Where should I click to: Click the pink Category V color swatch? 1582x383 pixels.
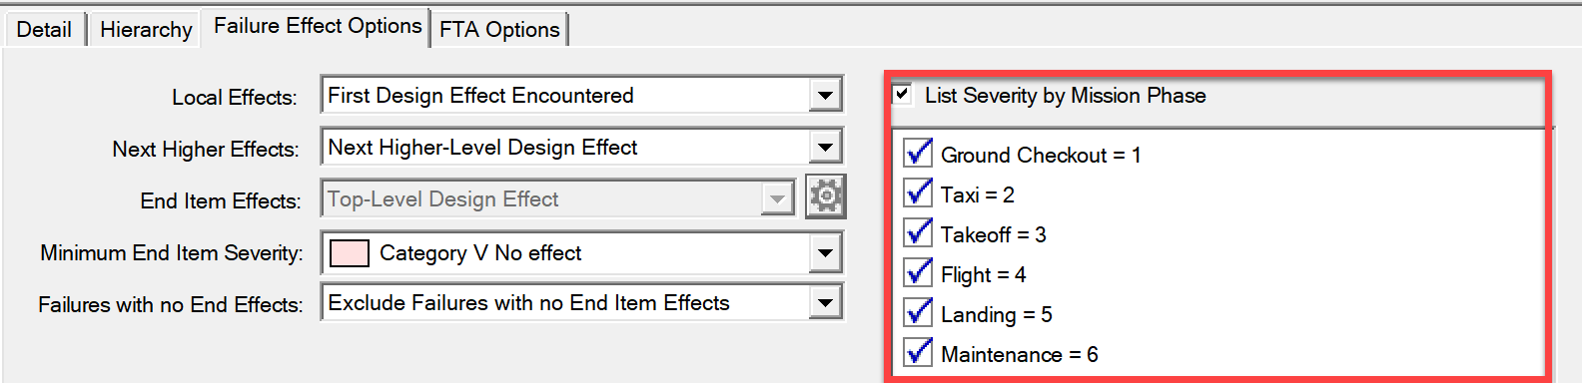tap(350, 252)
